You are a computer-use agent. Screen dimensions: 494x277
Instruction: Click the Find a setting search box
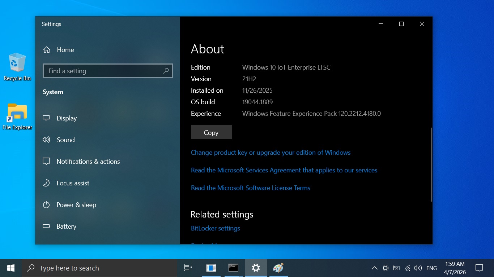click(x=105, y=71)
